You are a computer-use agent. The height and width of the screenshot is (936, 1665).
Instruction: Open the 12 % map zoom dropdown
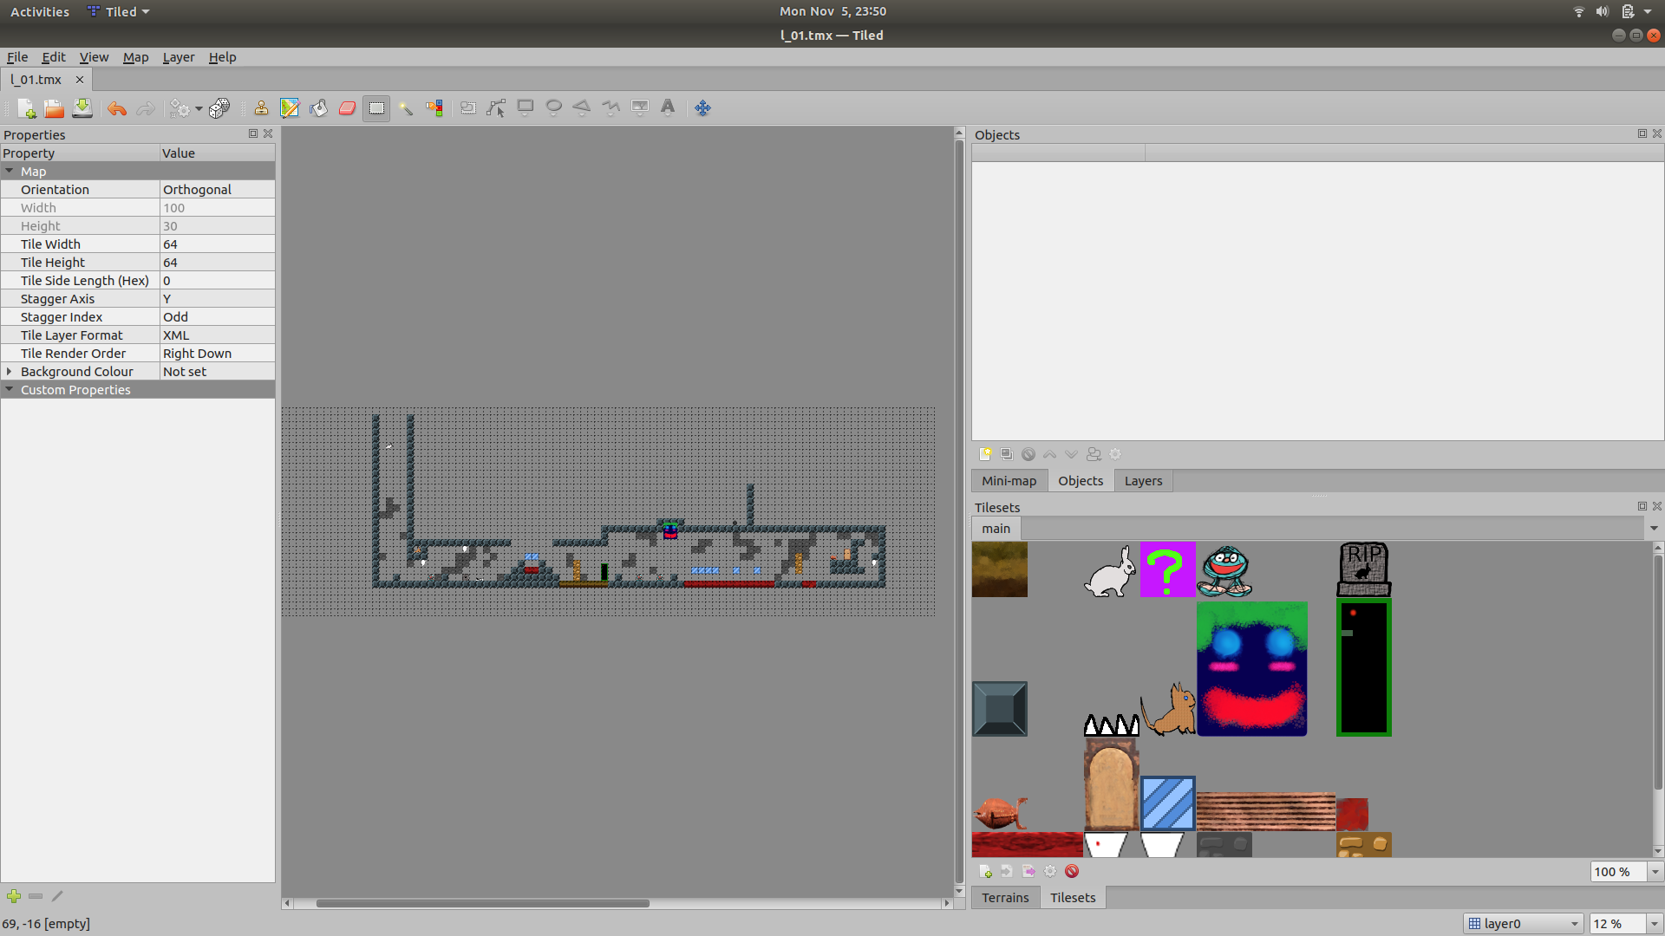tap(1654, 924)
